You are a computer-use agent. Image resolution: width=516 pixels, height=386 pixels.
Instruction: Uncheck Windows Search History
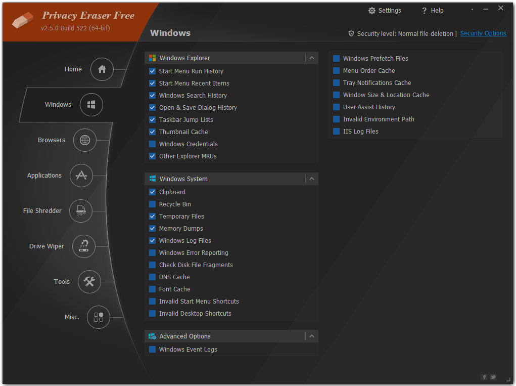click(152, 96)
